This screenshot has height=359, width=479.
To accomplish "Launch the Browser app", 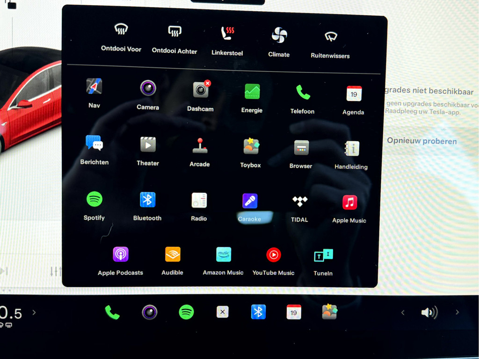I will pos(301,148).
